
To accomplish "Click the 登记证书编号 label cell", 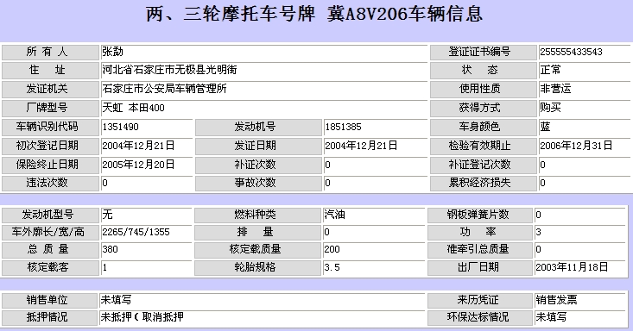I will [484, 52].
